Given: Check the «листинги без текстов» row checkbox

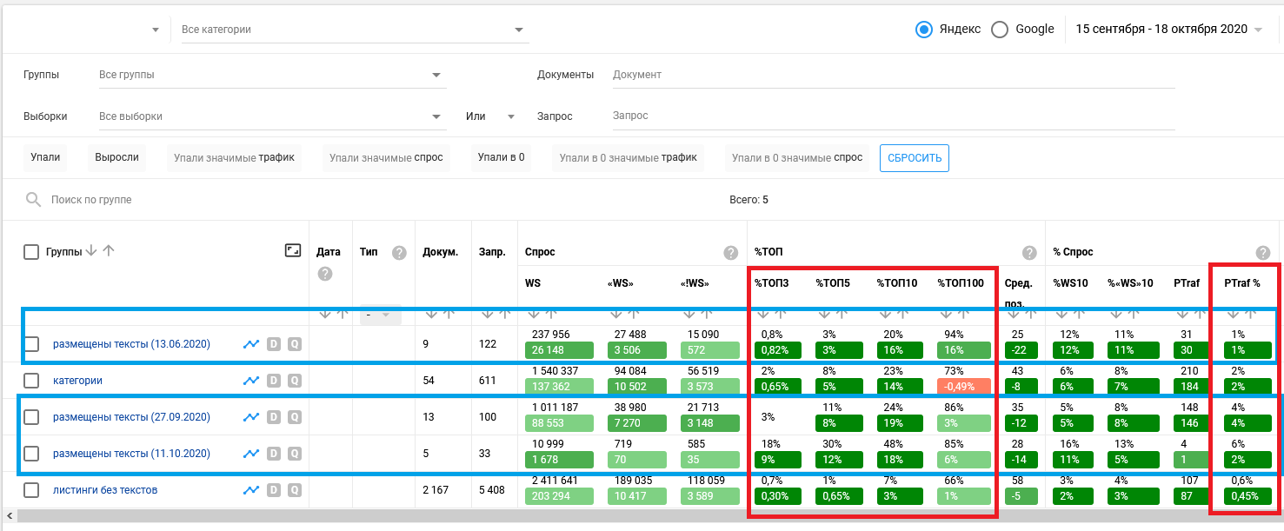Looking at the screenshot, I should coord(31,490).
